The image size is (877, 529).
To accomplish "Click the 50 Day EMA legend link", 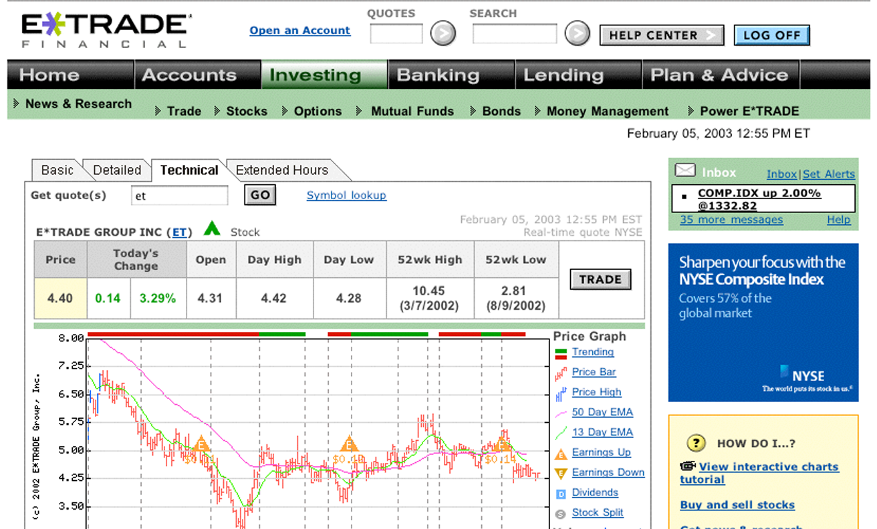I will (602, 412).
